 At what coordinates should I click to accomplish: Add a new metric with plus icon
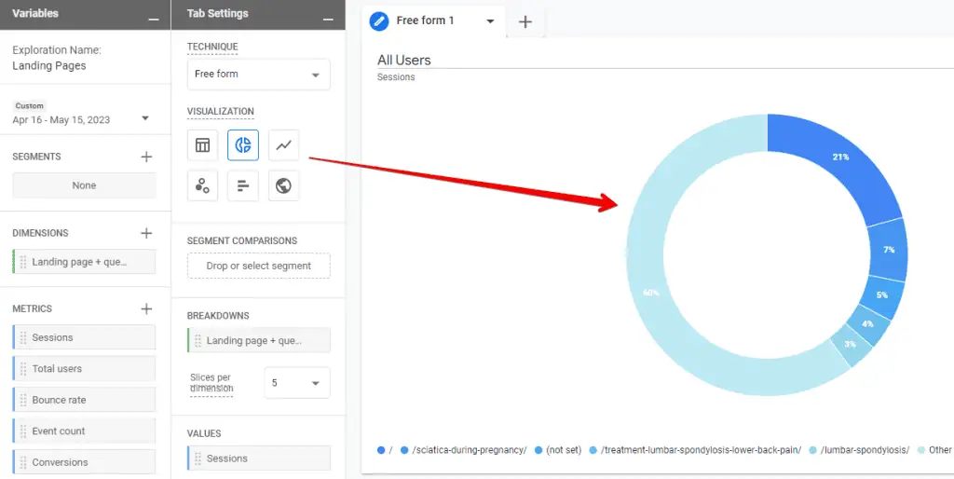(146, 308)
